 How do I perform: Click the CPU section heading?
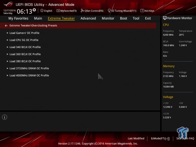coord(166,25)
